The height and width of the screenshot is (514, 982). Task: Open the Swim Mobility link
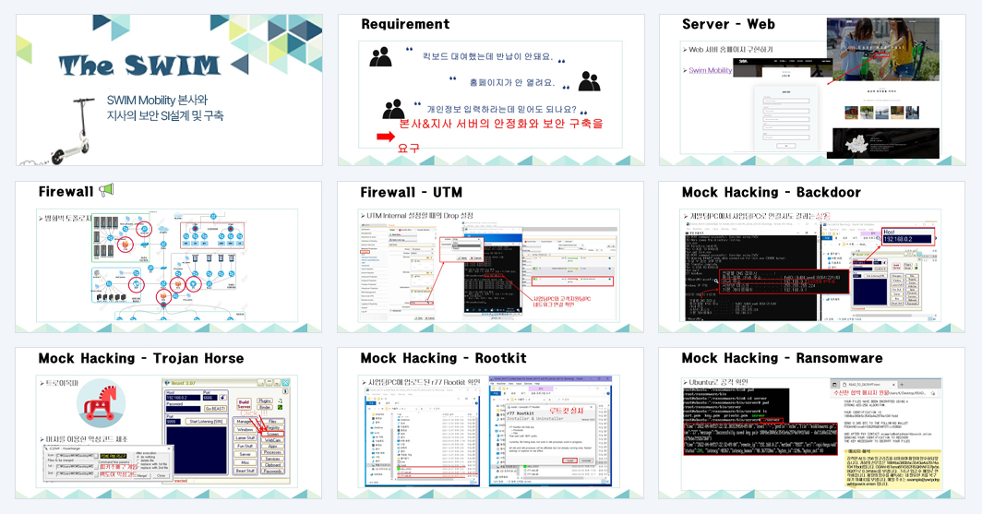click(x=711, y=70)
